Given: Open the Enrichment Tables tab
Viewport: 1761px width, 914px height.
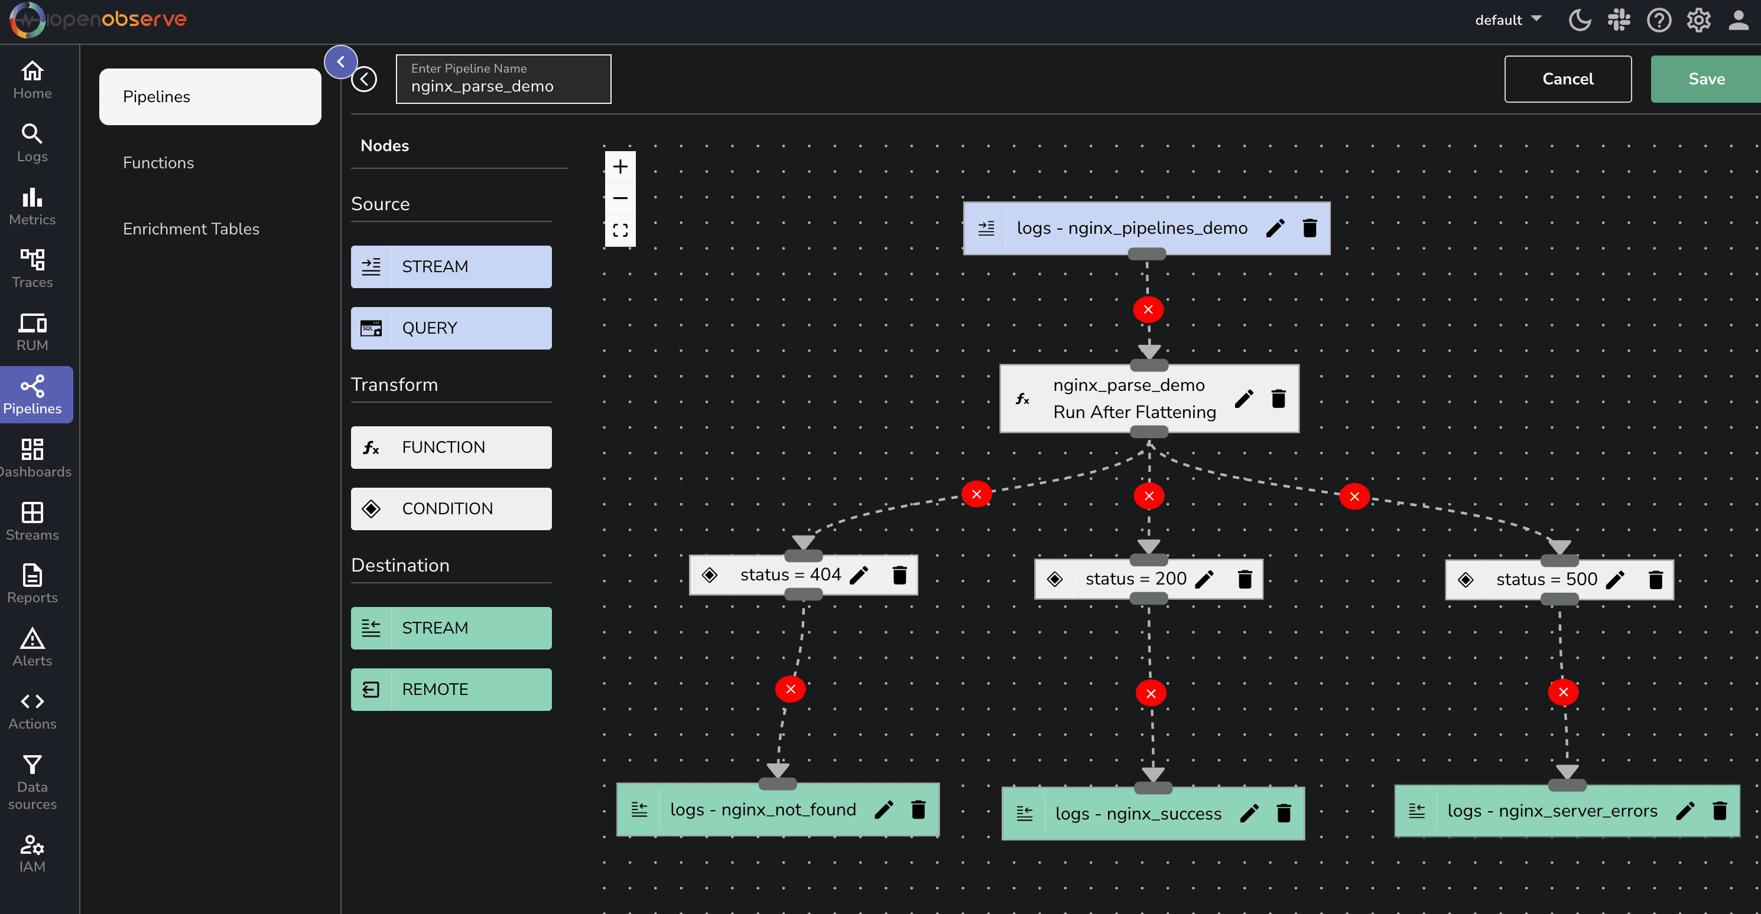Looking at the screenshot, I should (191, 229).
